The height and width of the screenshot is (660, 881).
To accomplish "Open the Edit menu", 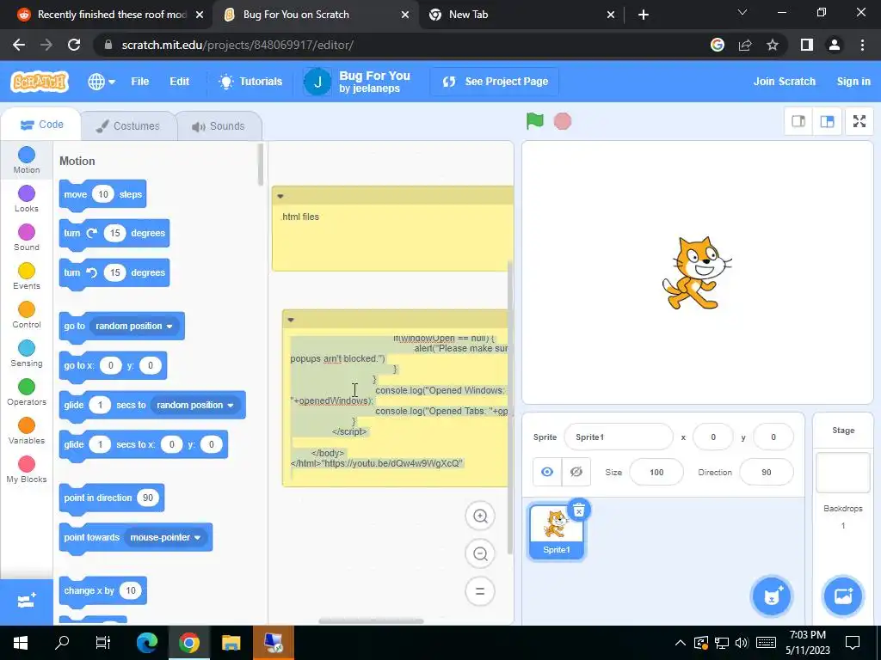I will (x=179, y=82).
